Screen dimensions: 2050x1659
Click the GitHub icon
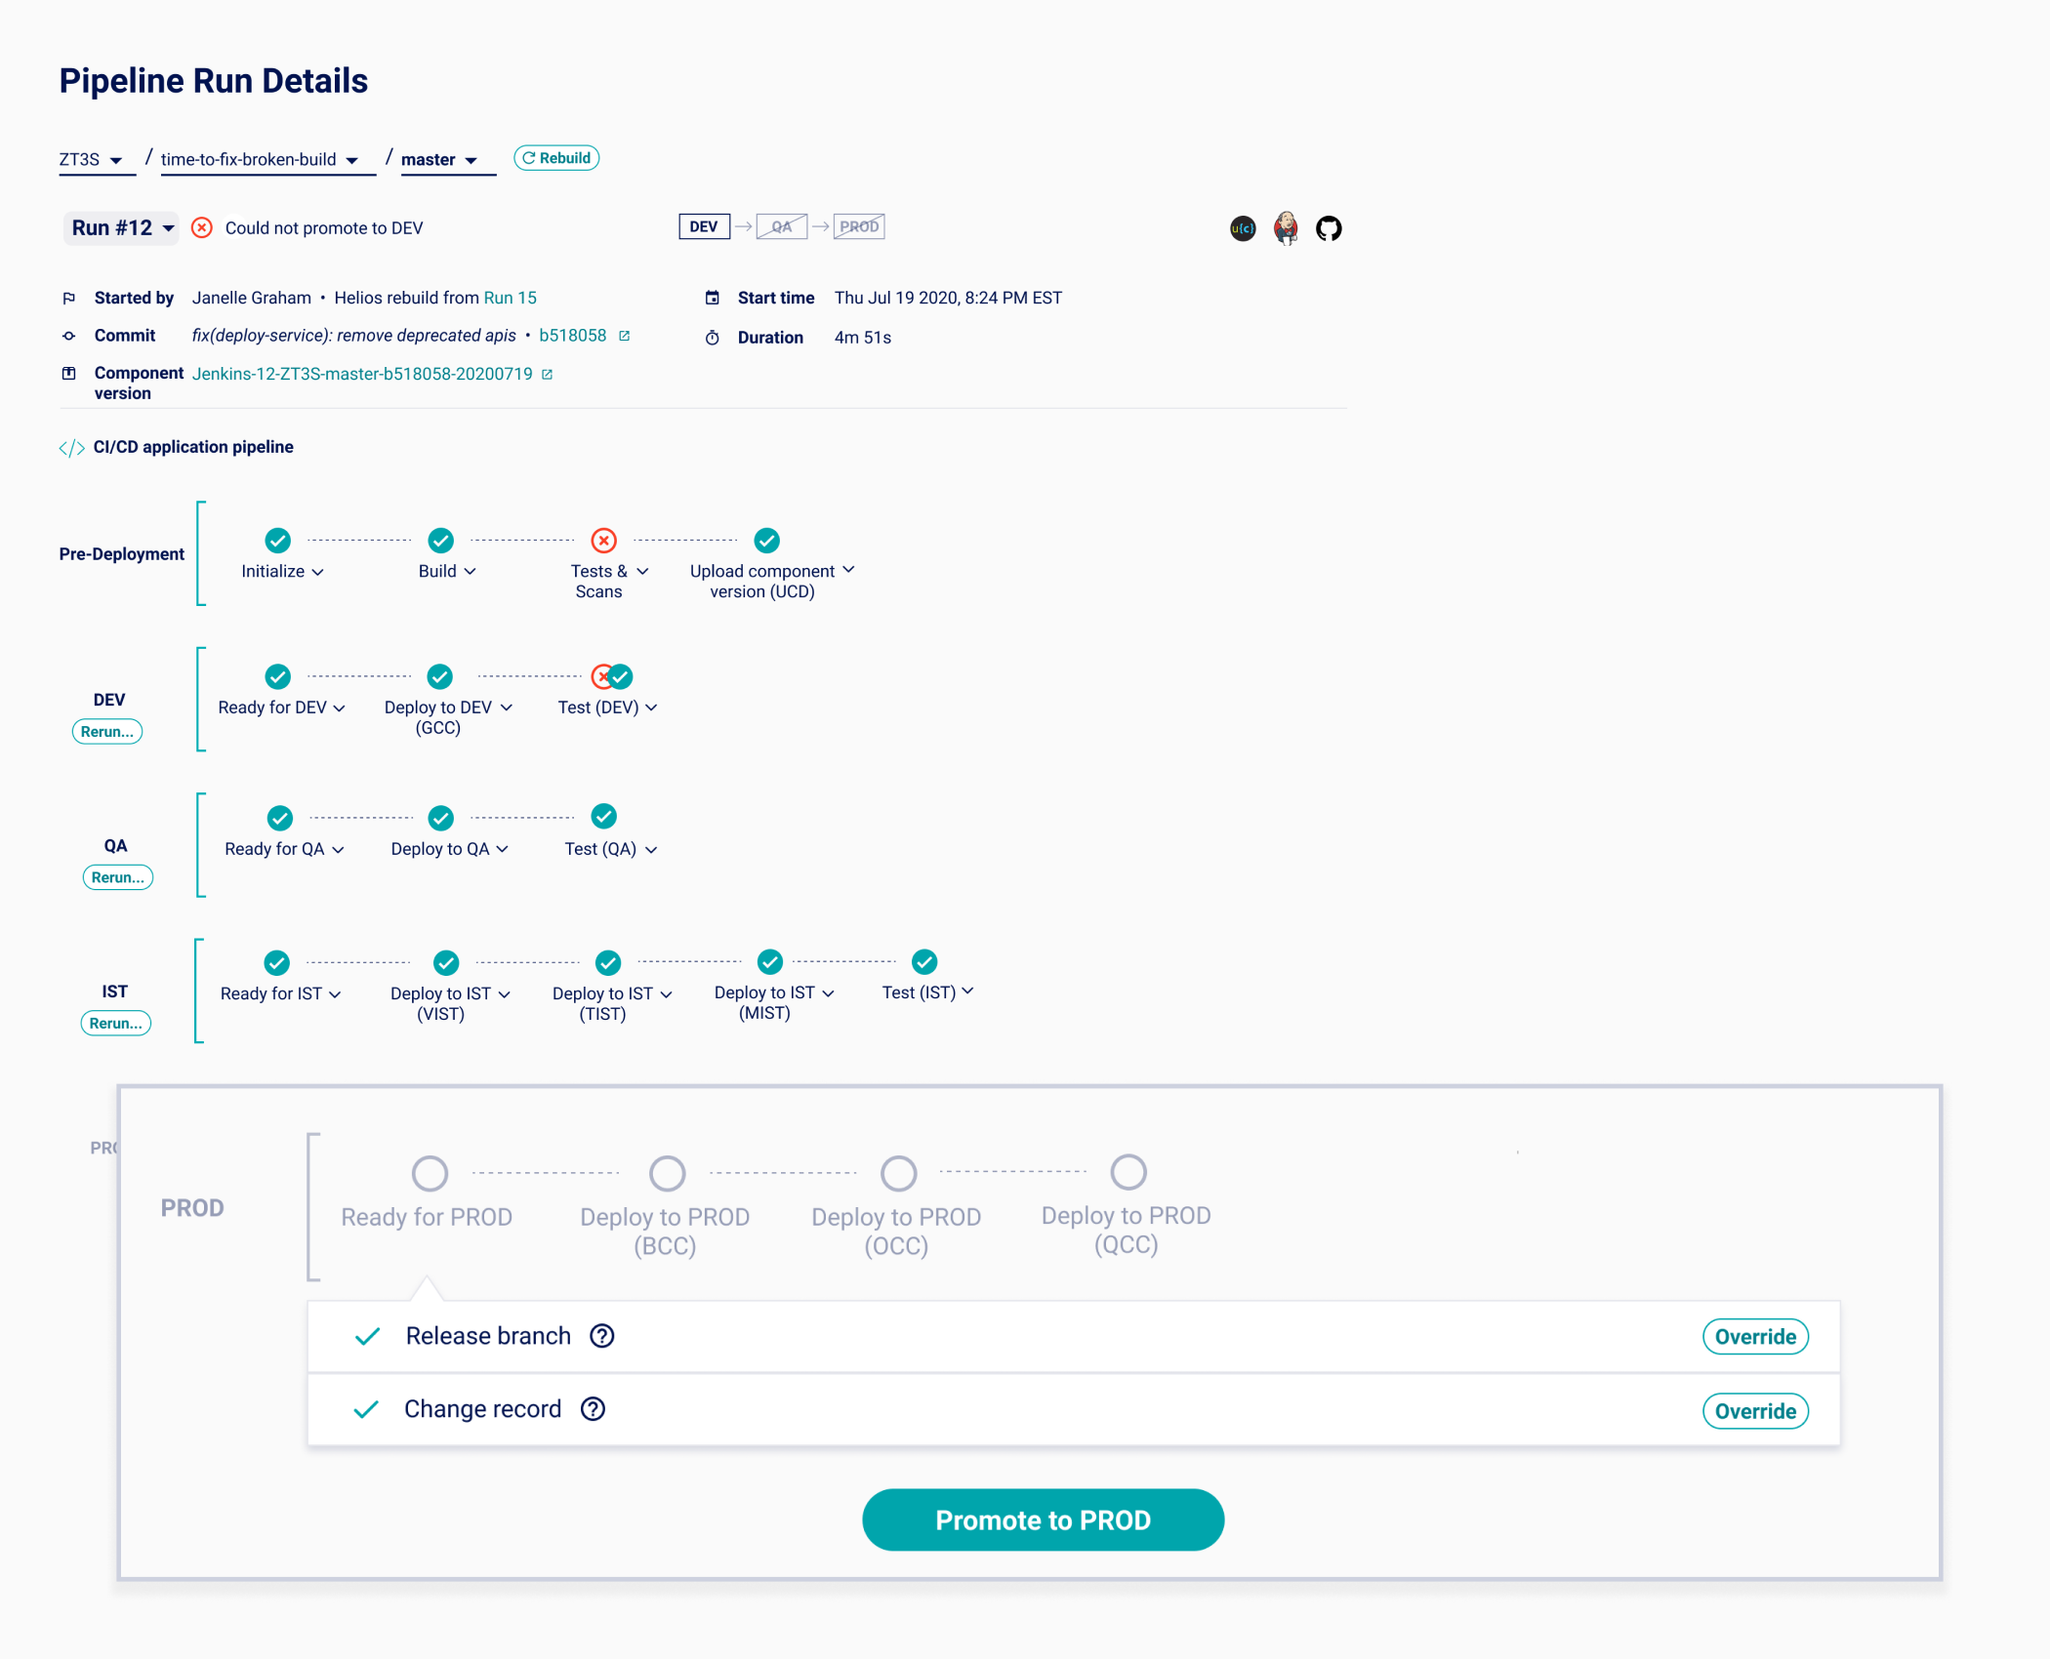(x=1328, y=228)
